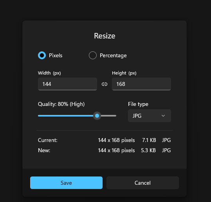Click the Quality slider handle
Screen dimensions: 211x202
coord(97,116)
